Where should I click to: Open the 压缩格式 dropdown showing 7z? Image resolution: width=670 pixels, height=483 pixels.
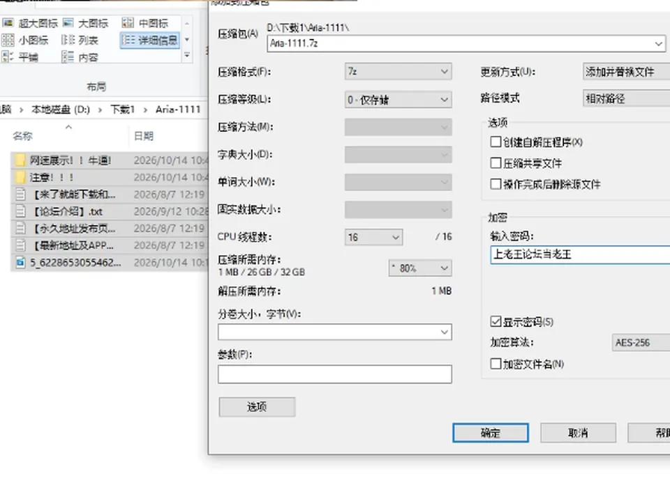[399, 71]
